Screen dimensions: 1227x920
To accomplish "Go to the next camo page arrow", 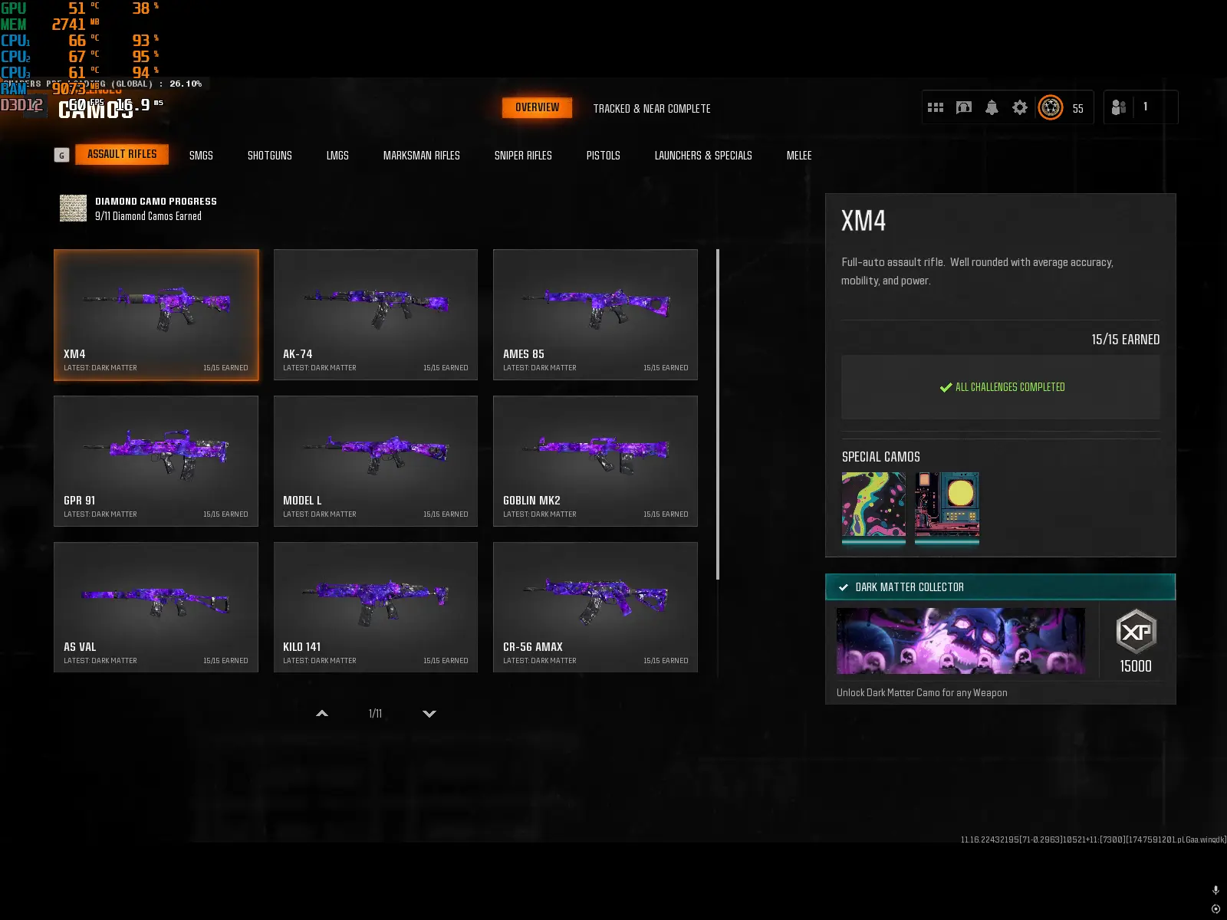I will coord(429,713).
